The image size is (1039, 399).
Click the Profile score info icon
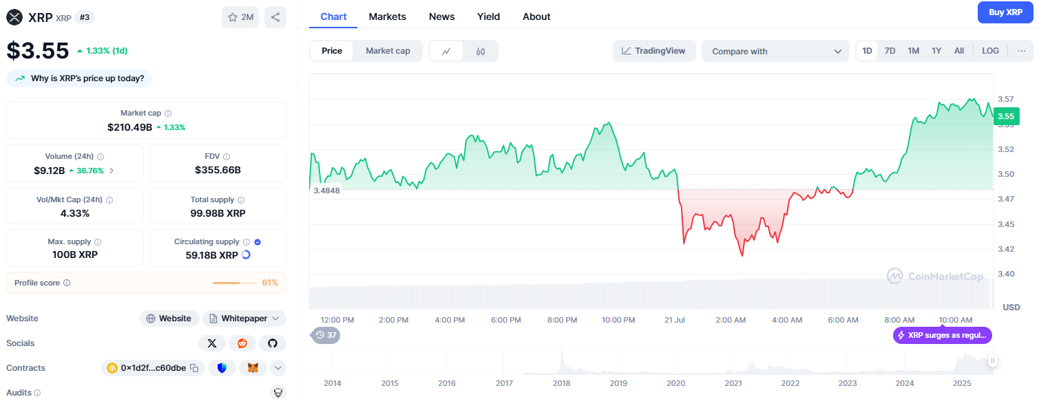(67, 283)
